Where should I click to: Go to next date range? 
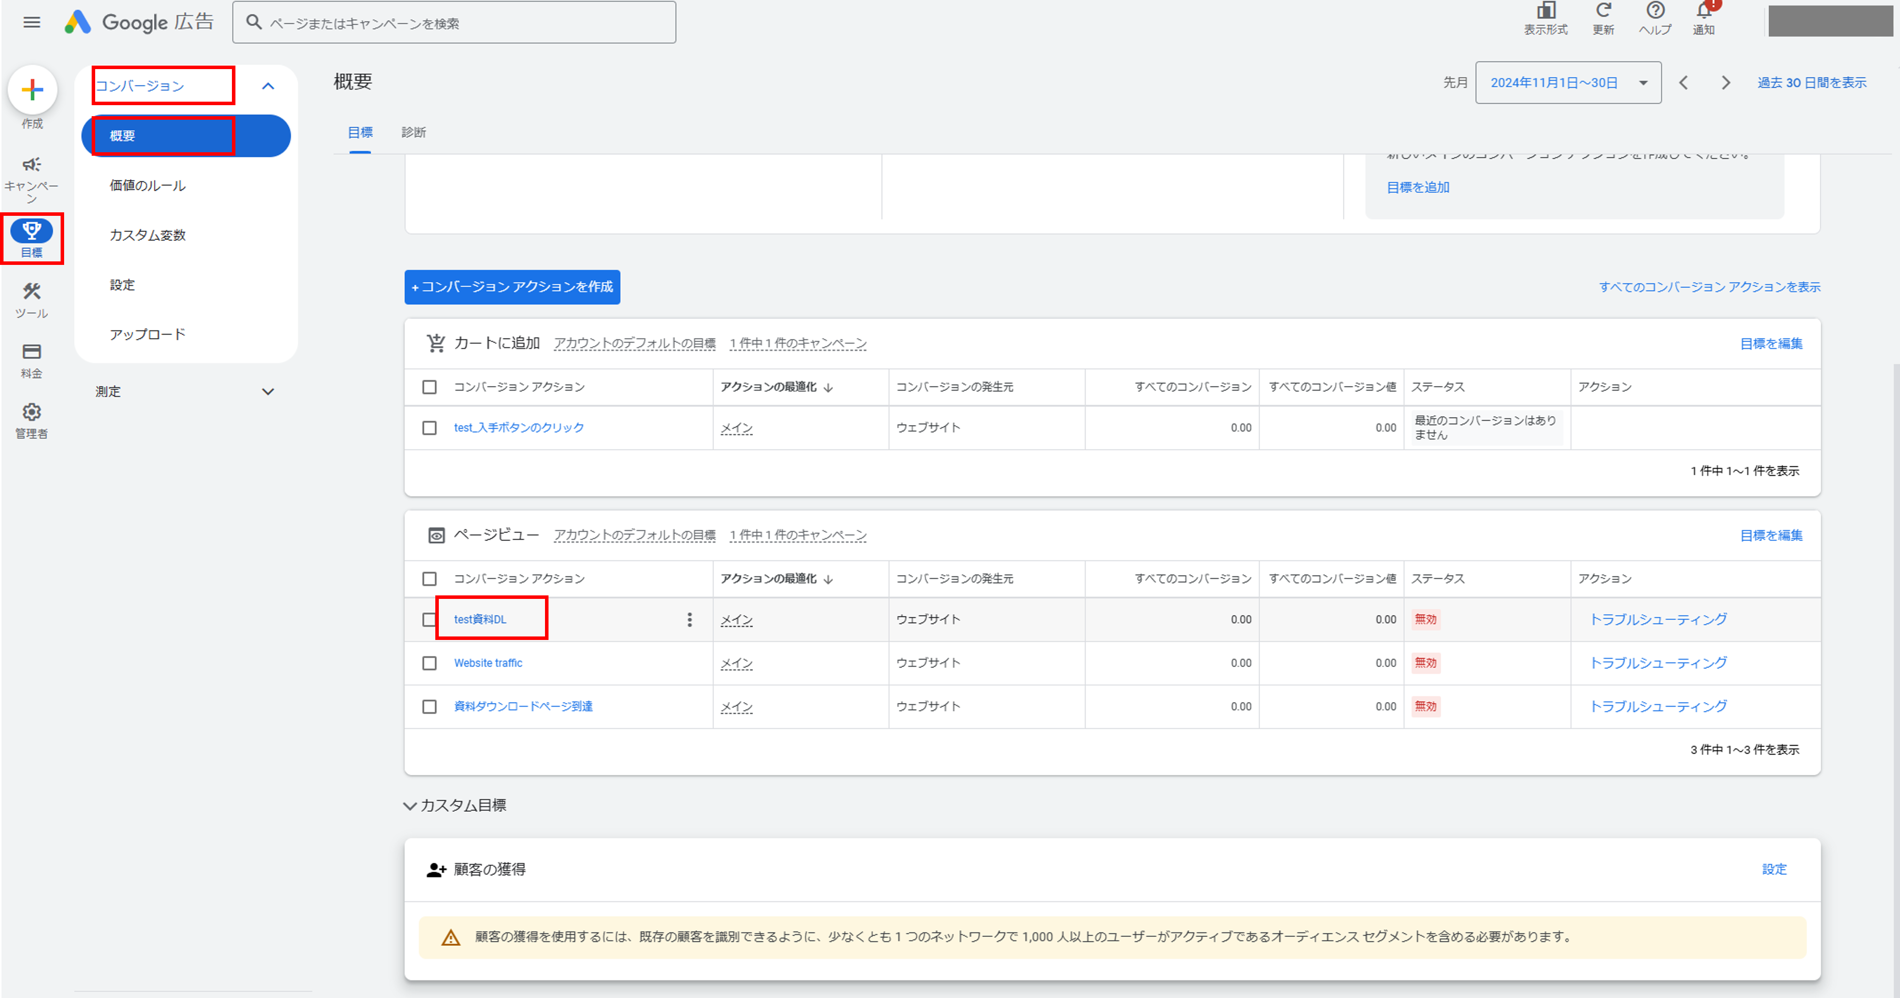1726,83
